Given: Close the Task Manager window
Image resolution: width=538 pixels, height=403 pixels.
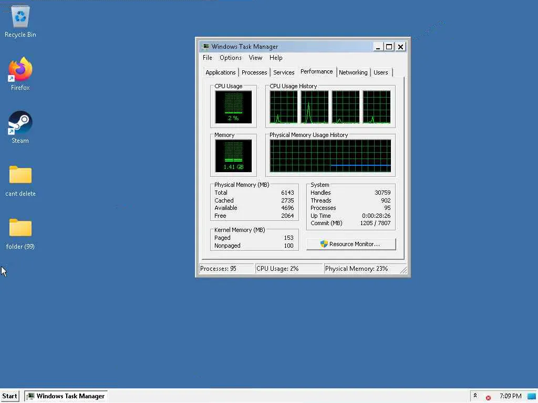Looking at the screenshot, I should [400, 47].
